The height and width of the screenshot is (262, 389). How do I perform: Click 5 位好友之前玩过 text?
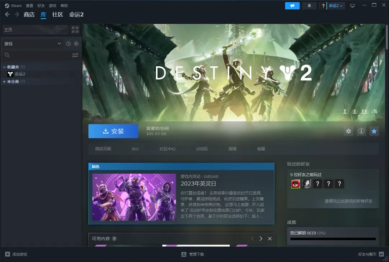pos(306,175)
